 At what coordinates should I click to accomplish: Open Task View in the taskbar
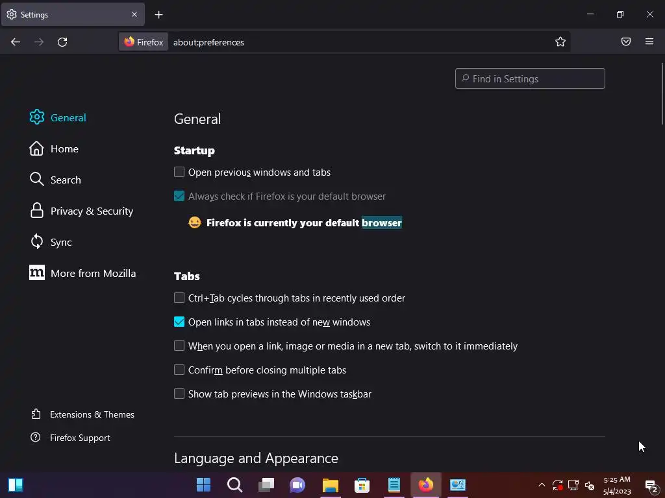266,485
